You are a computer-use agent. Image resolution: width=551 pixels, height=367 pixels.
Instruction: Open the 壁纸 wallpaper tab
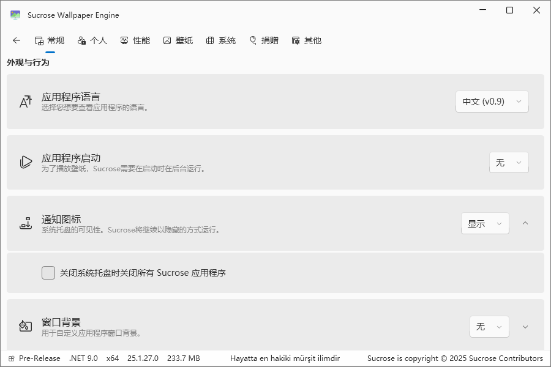point(178,41)
